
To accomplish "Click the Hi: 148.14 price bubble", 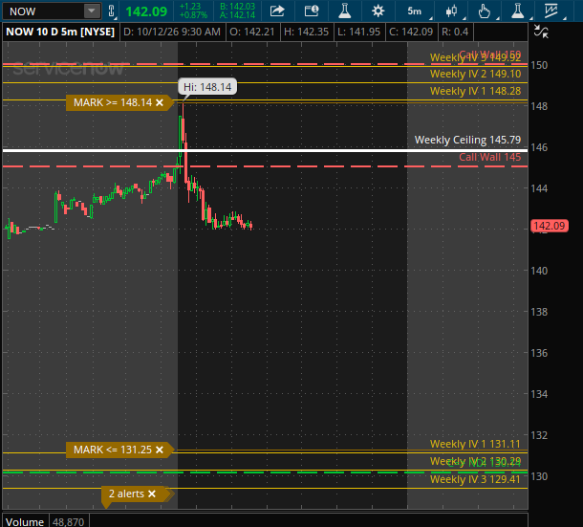I will tap(207, 87).
